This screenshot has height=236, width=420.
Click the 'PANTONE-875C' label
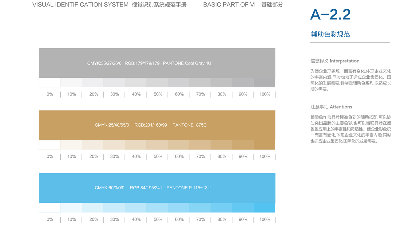click(x=189, y=125)
